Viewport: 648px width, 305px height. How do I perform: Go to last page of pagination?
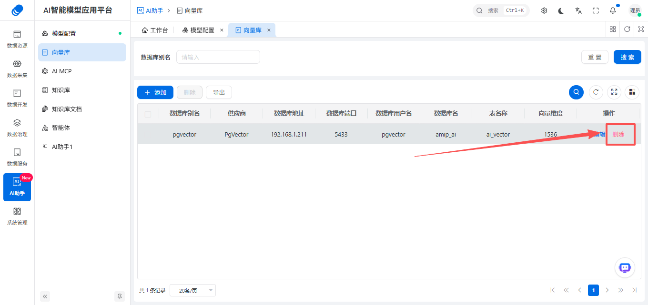click(634, 290)
